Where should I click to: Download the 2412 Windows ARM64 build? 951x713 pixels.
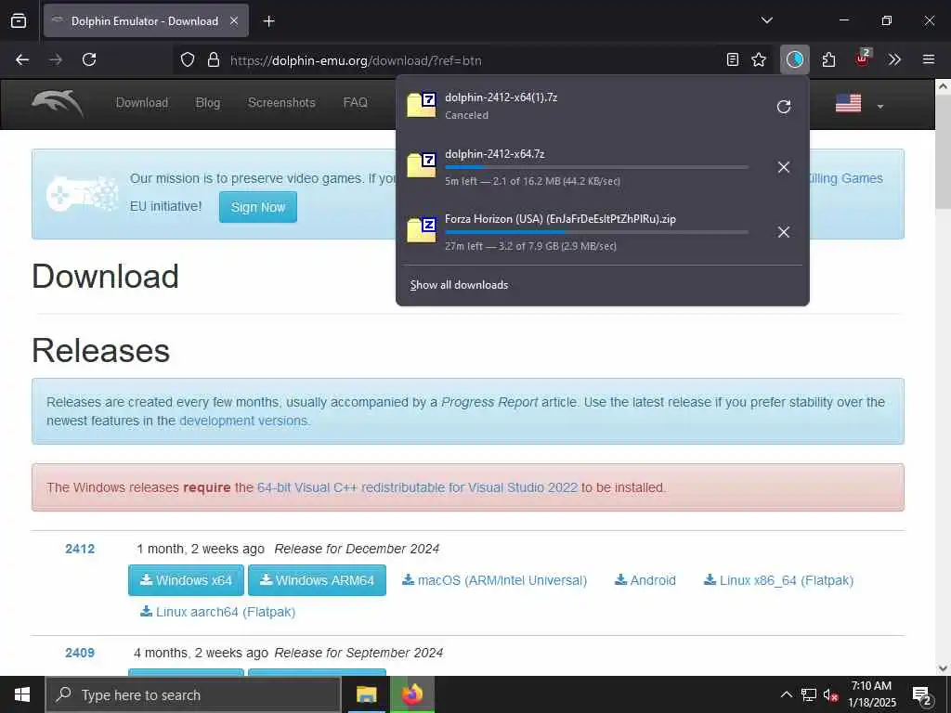pos(318,580)
